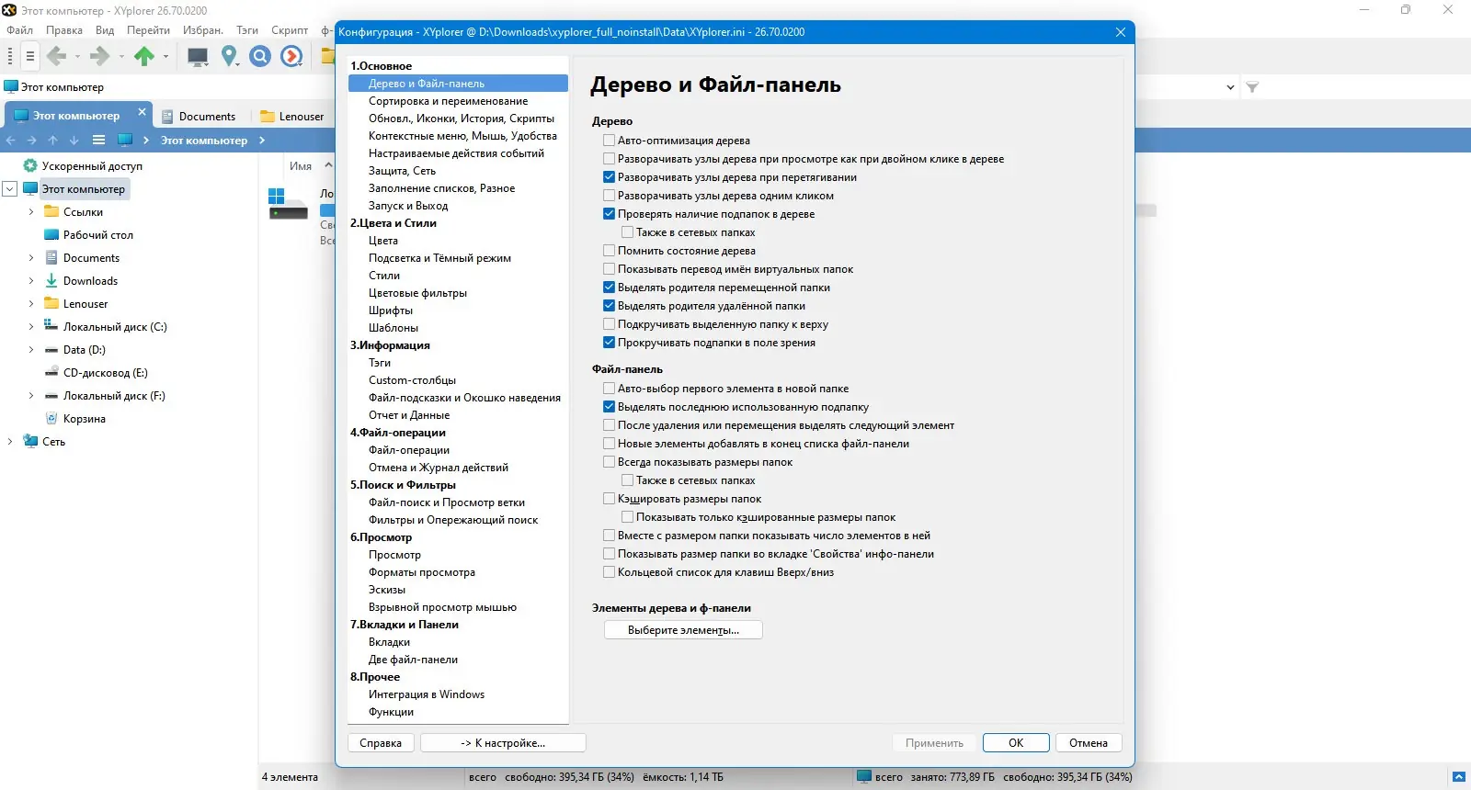1471x790 pixels.
Task: Click the OK button in the dialog
Action: pos(1016,743)
